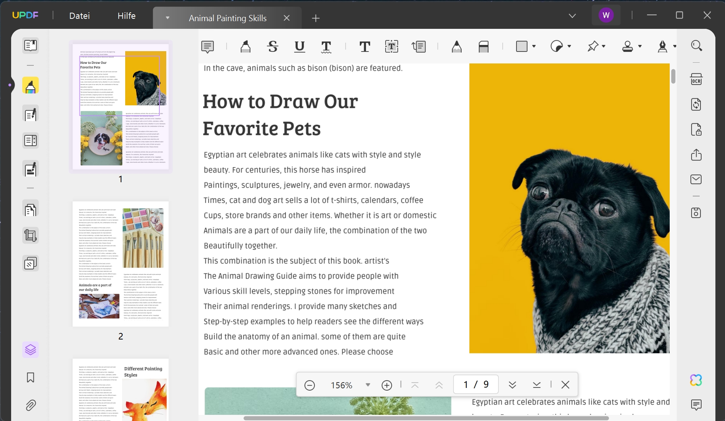Open the rectangle shape dropdown arrow

[534, 47]
